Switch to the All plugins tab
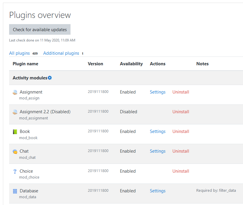Image resolution: width=243 pixels, height=205 pixels. (x=19, y=53)
